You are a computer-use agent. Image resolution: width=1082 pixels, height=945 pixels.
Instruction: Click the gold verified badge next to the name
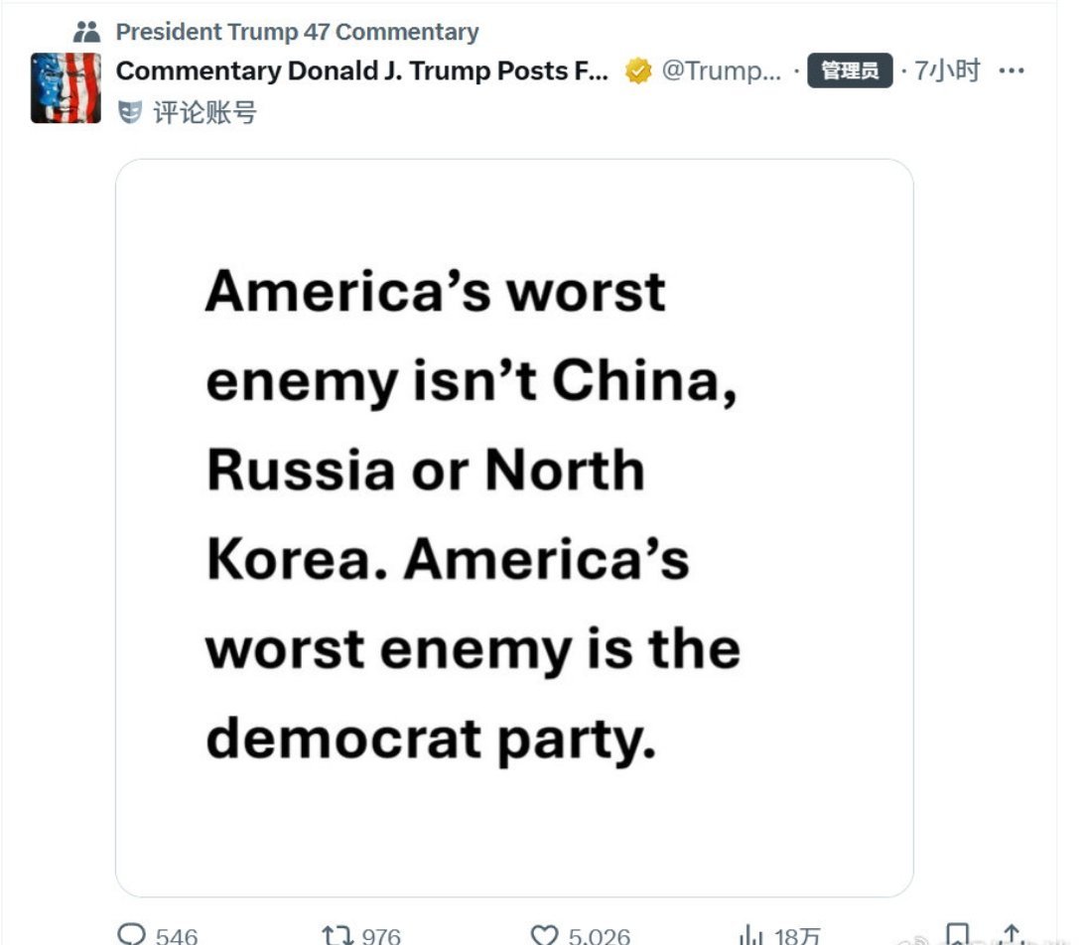tap(633, 71)
